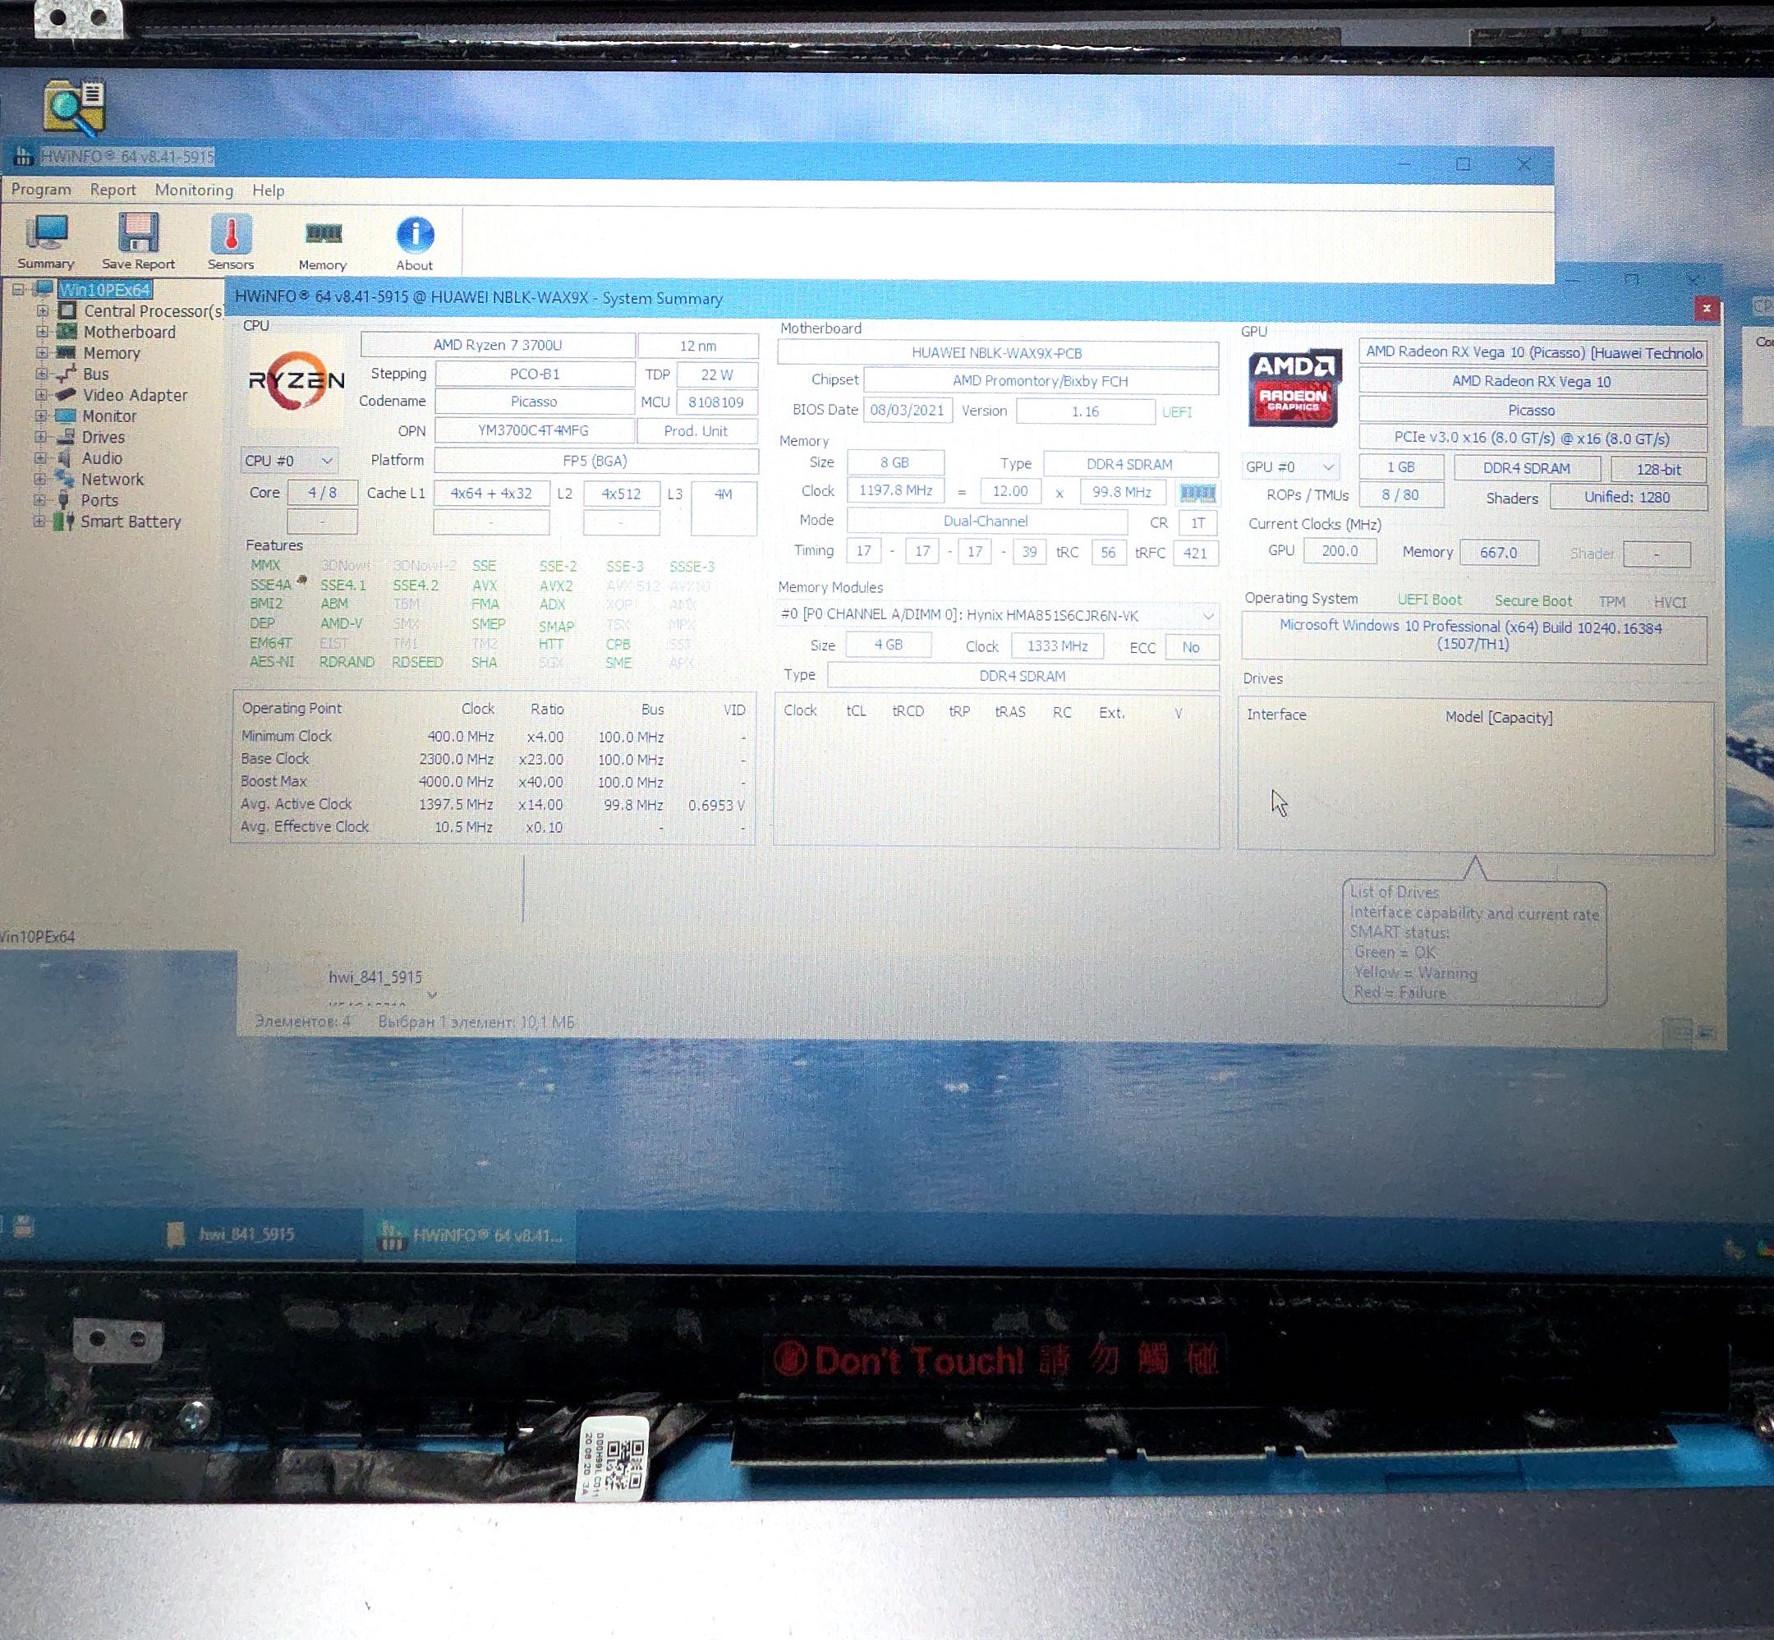Click the TPM indicator
The width and height of the screenshot is (1774, 1640).
tap(1611, 602)
